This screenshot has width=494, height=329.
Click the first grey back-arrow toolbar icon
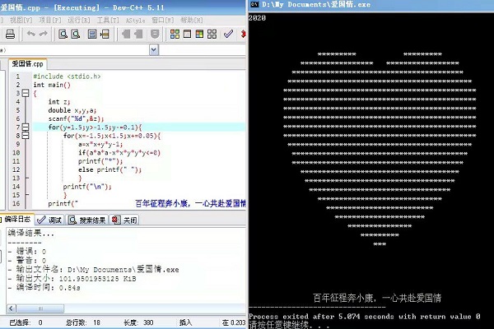click(x=126, y=34)
